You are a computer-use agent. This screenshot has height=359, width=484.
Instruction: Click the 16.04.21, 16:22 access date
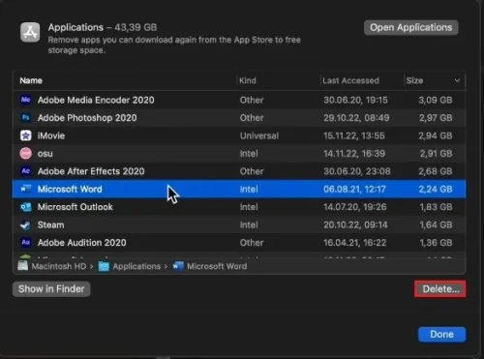coord(355,243)
